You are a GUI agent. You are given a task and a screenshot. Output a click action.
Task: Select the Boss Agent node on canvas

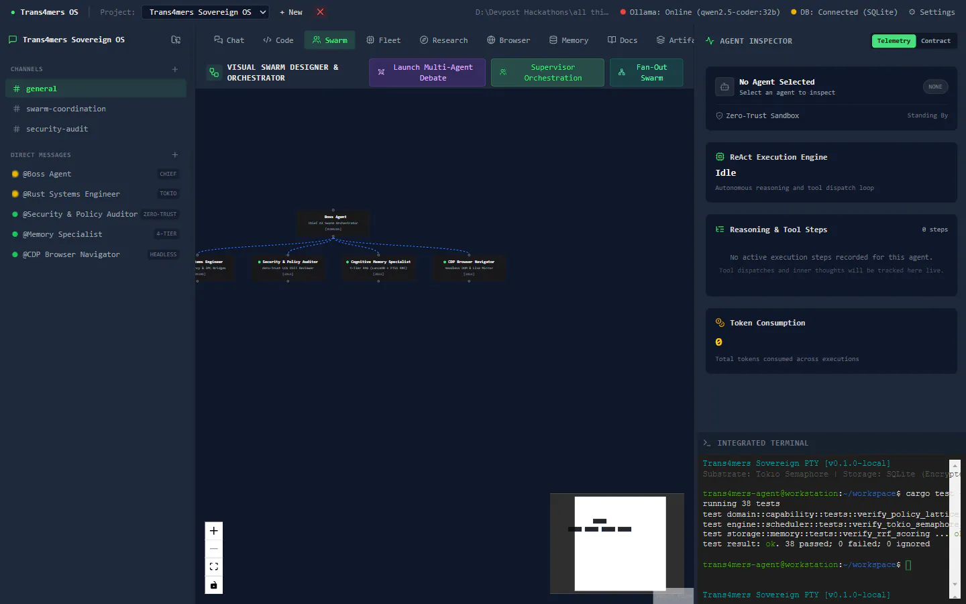click(x=333, y=222)
